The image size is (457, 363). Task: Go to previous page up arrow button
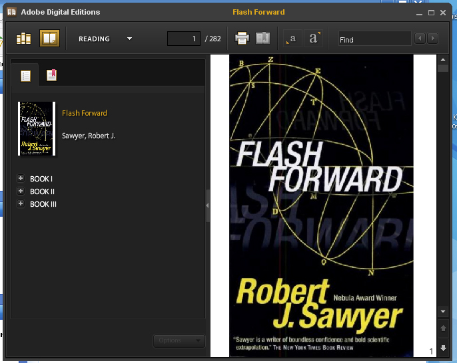443,328
